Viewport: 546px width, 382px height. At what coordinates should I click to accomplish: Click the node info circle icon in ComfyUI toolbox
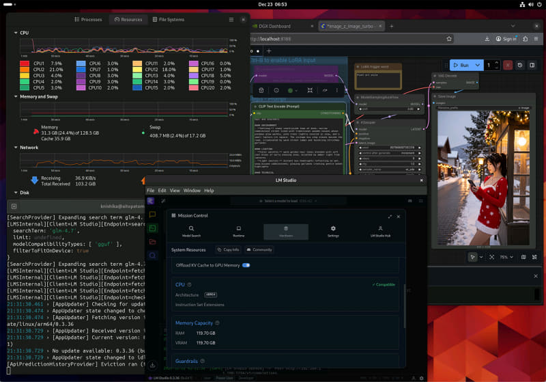276,90
